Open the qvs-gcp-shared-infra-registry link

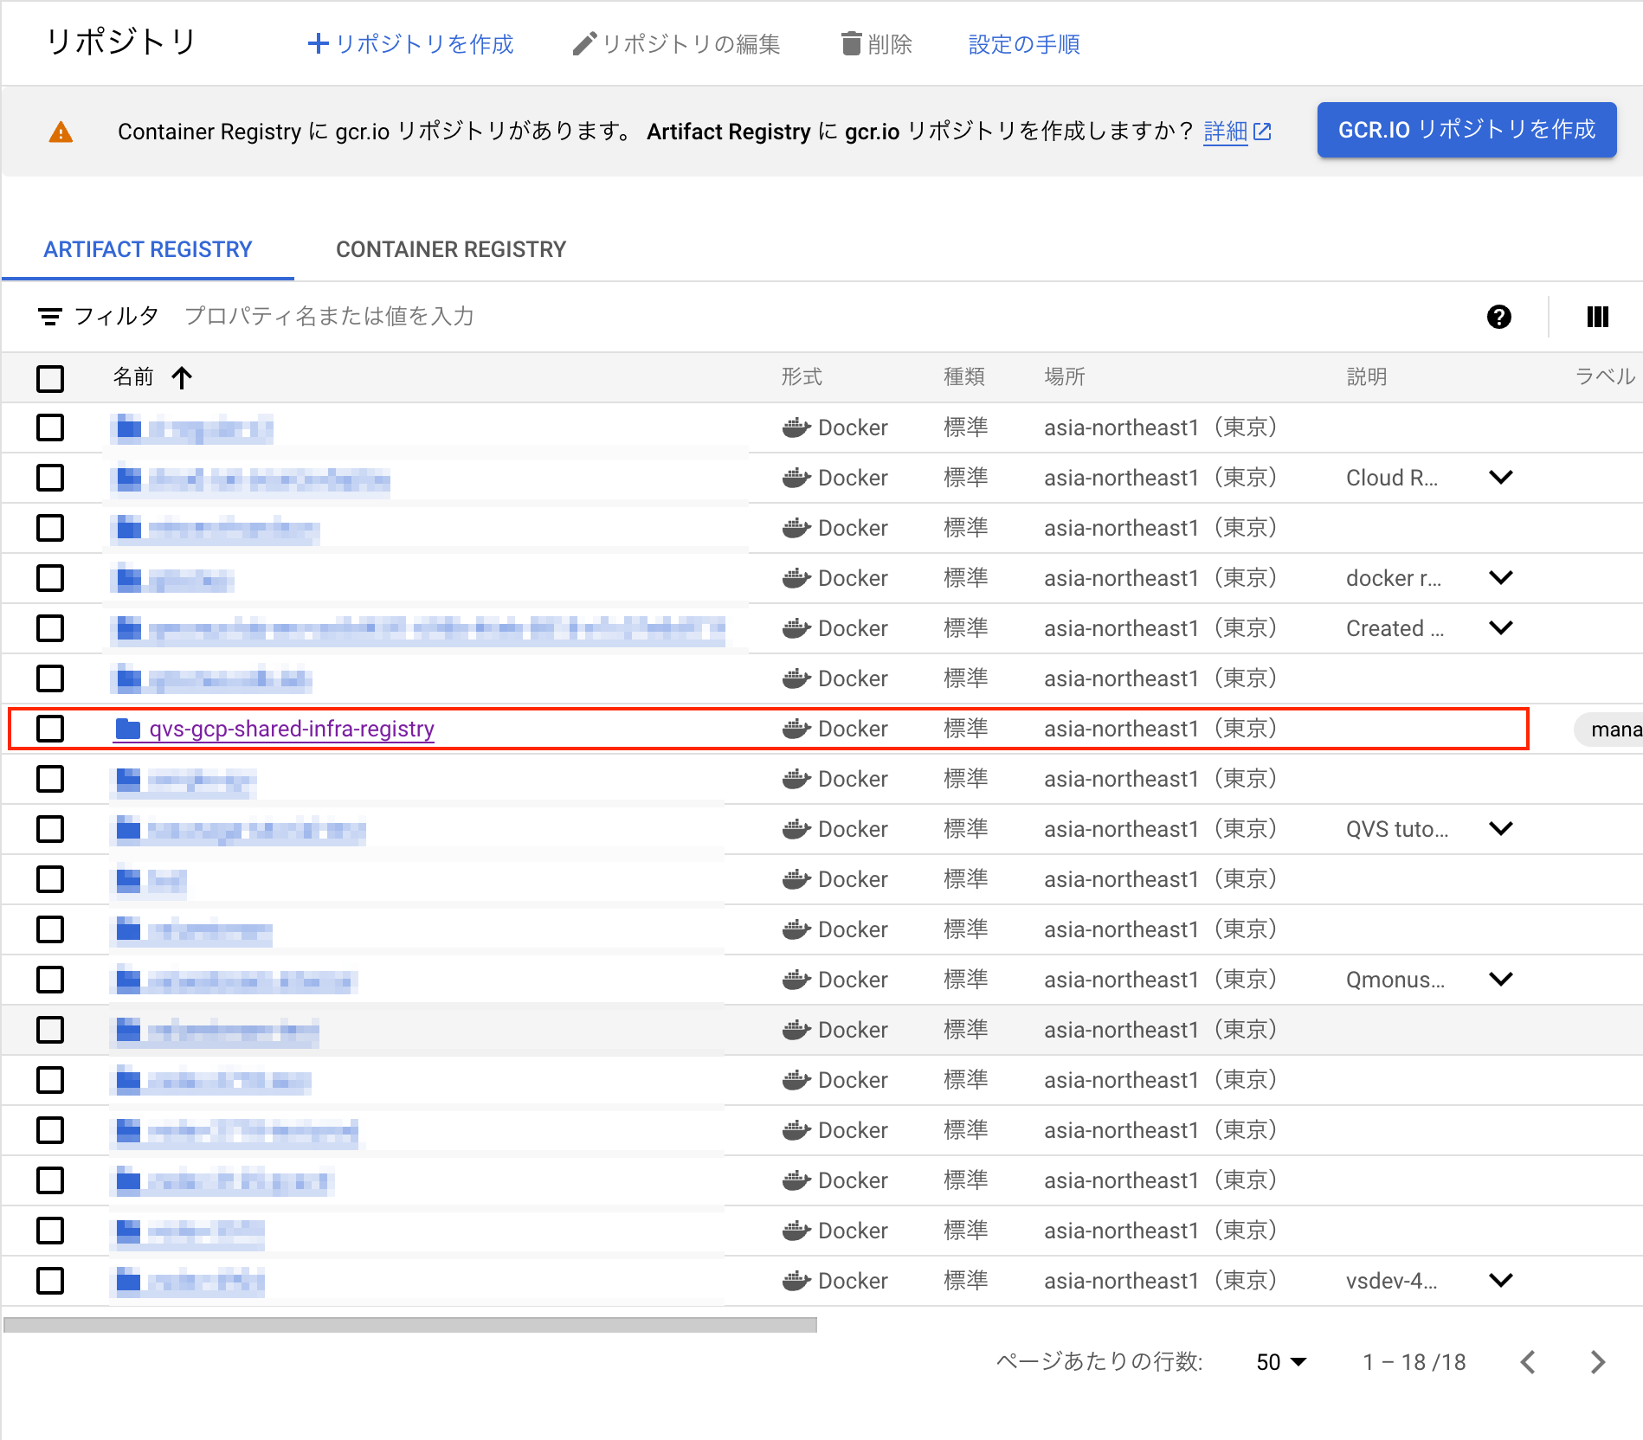292,730
